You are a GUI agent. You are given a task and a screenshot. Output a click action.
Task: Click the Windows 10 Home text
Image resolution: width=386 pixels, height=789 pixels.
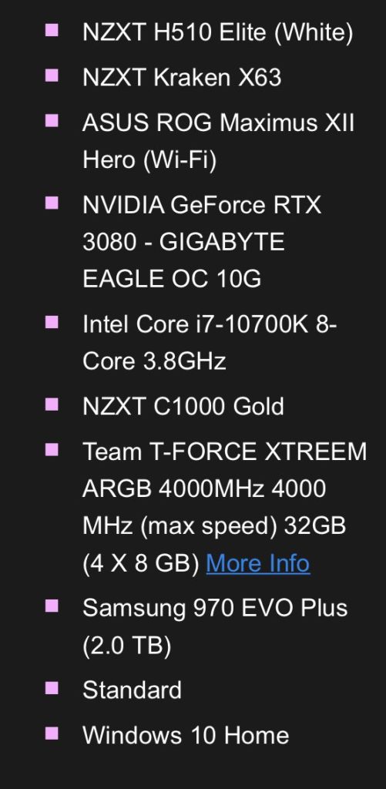tap(186, 735)
